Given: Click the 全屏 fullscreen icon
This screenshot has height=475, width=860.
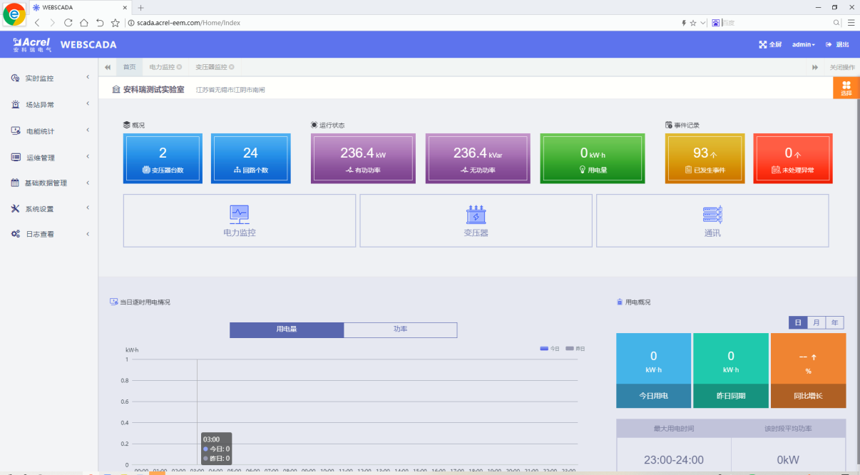Looking at the screenshot, I should (x=763, y=44).
